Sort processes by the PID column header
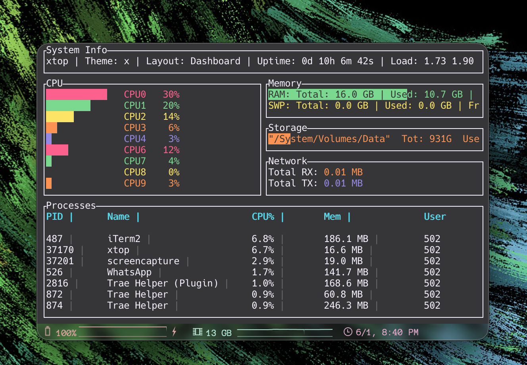Screen dimensions: 527x365 coord(55,217)
